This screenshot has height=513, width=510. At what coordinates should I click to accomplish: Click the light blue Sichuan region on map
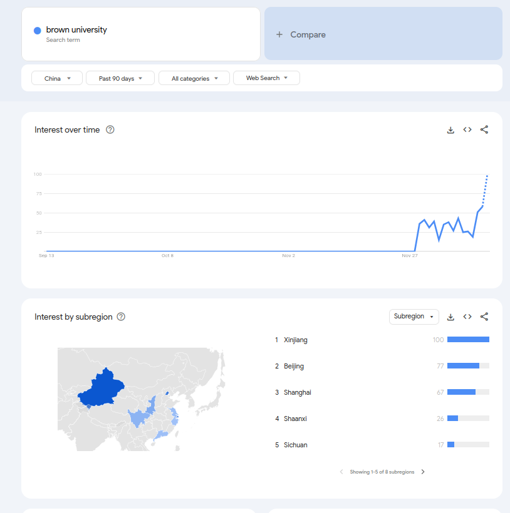[x=138, y=418]
